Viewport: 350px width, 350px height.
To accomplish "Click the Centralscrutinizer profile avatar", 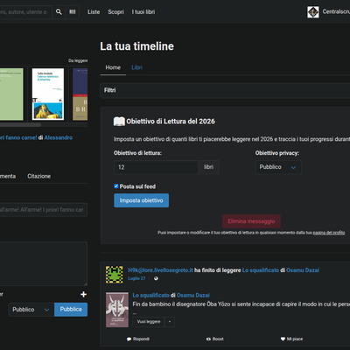I will pos(313,12).
